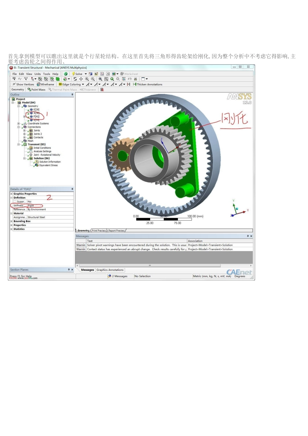Switch to the Report Preview tab

point(116,231)
